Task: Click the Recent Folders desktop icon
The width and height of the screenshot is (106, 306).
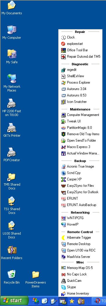Action: 12,253
